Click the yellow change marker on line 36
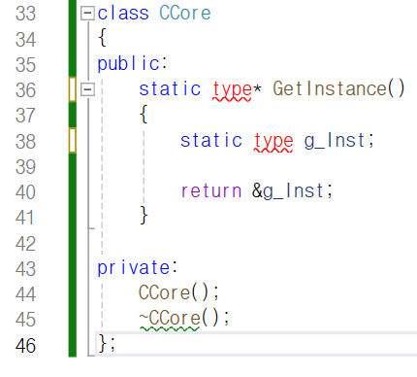Viewport: 417px width, 377px height. click(73, 89)
